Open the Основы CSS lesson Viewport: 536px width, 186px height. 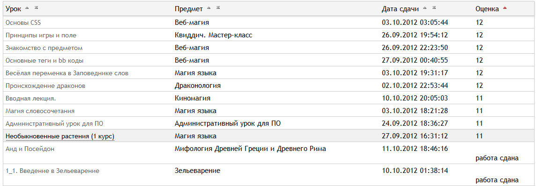point(23,23)
